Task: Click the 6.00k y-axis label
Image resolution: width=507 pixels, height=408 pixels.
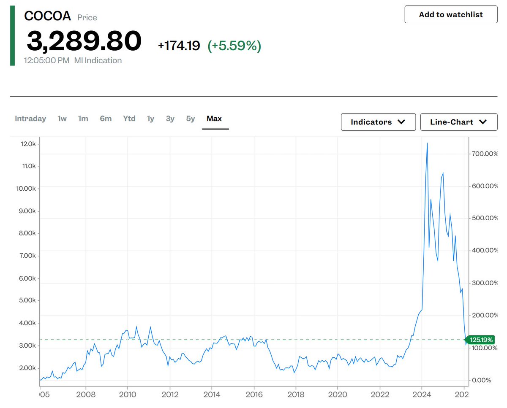Action: click(x=27, y=278)
